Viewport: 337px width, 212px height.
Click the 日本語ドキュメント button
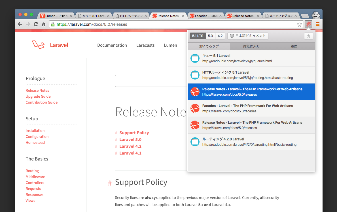coord(248,36)
